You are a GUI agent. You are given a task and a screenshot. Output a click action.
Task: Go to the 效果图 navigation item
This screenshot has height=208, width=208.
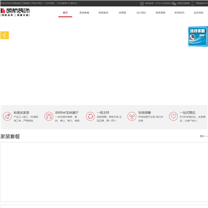[x=122, y=13]
